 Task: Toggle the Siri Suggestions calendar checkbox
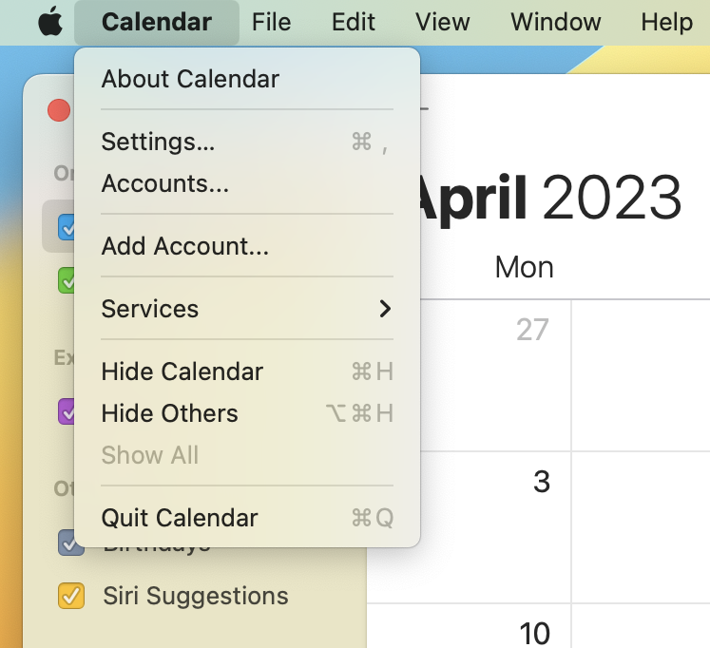coord(71,596)
